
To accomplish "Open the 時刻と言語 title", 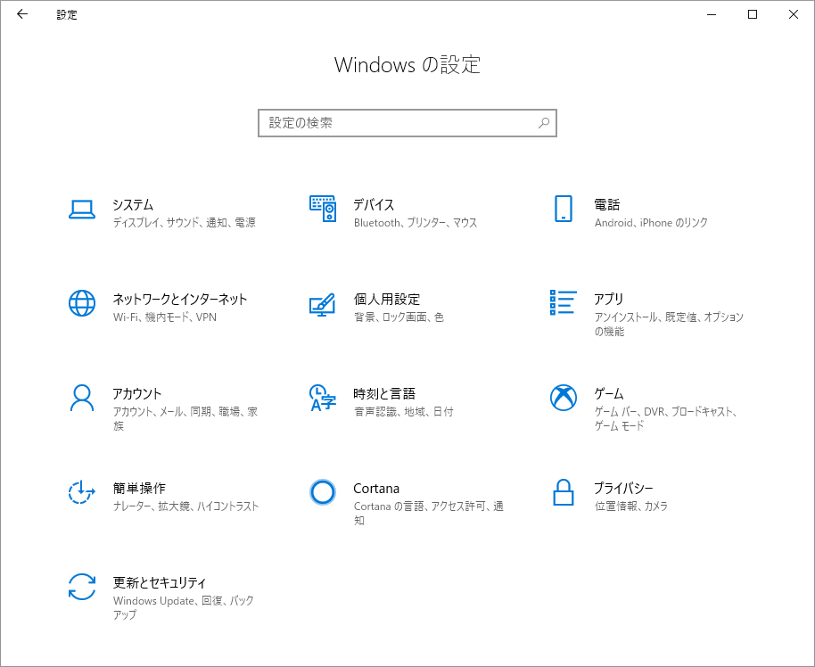I will pyautogui.click(x=384, y=394).
